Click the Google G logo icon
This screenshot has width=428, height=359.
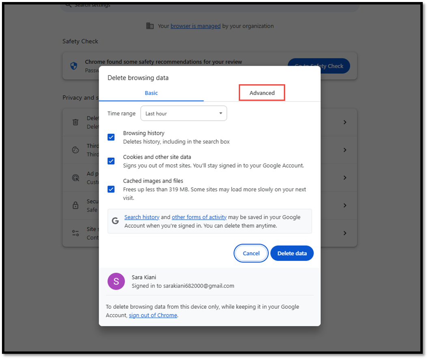click(x=116, y=221)
